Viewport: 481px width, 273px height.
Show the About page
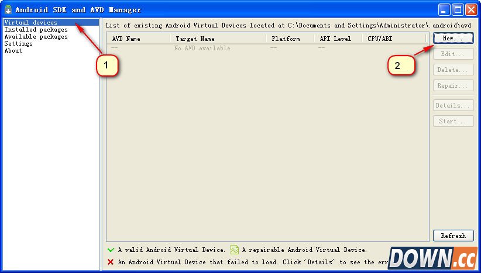[x=13, y=50]
